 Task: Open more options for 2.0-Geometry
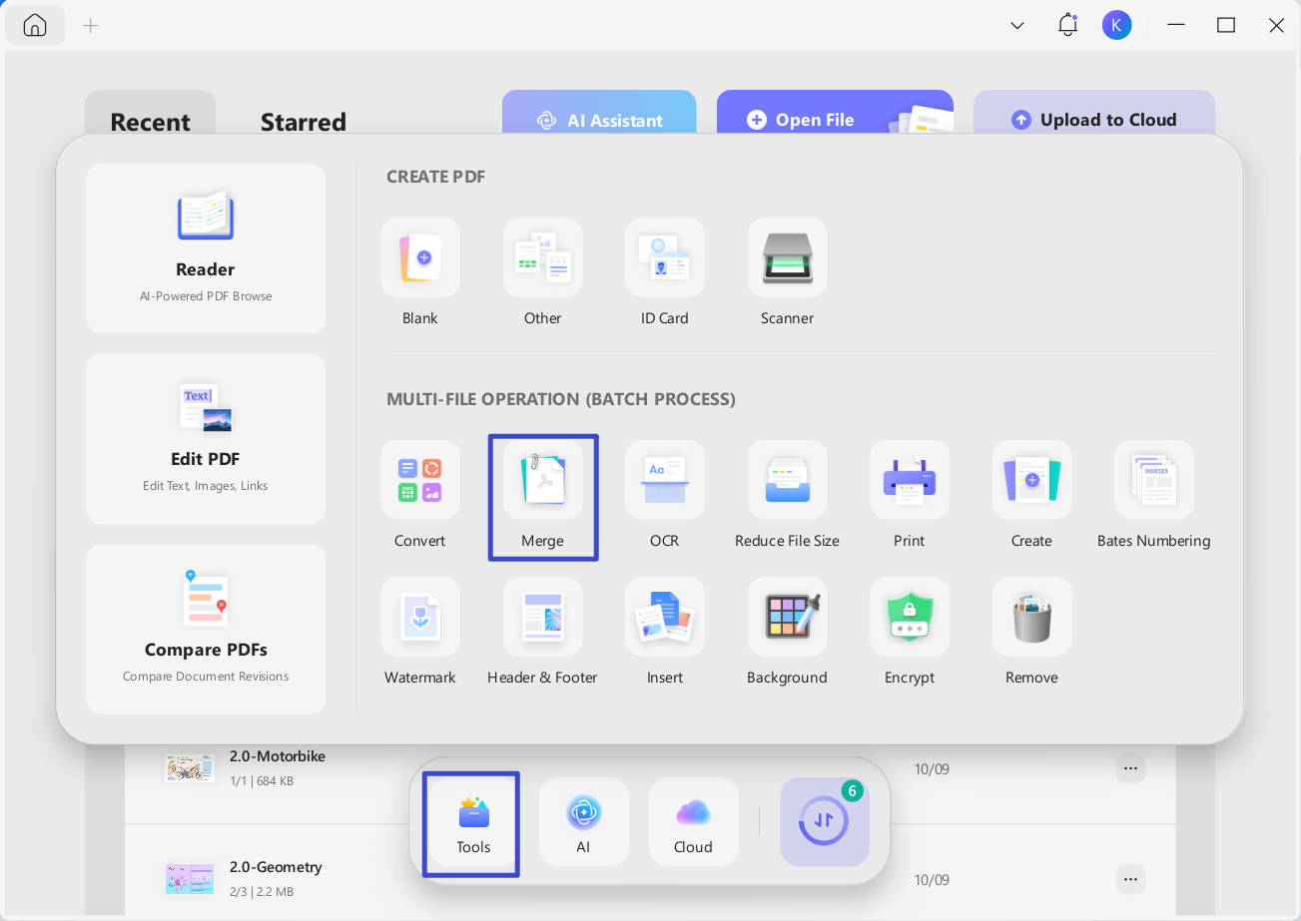coord(1130,879)
